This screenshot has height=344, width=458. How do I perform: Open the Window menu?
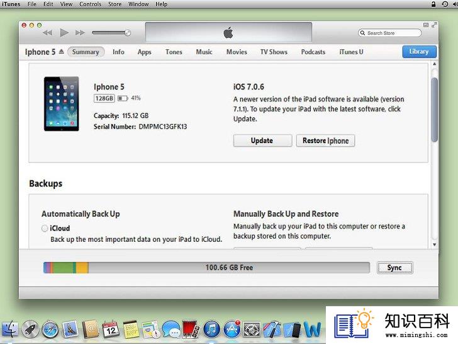138,4
